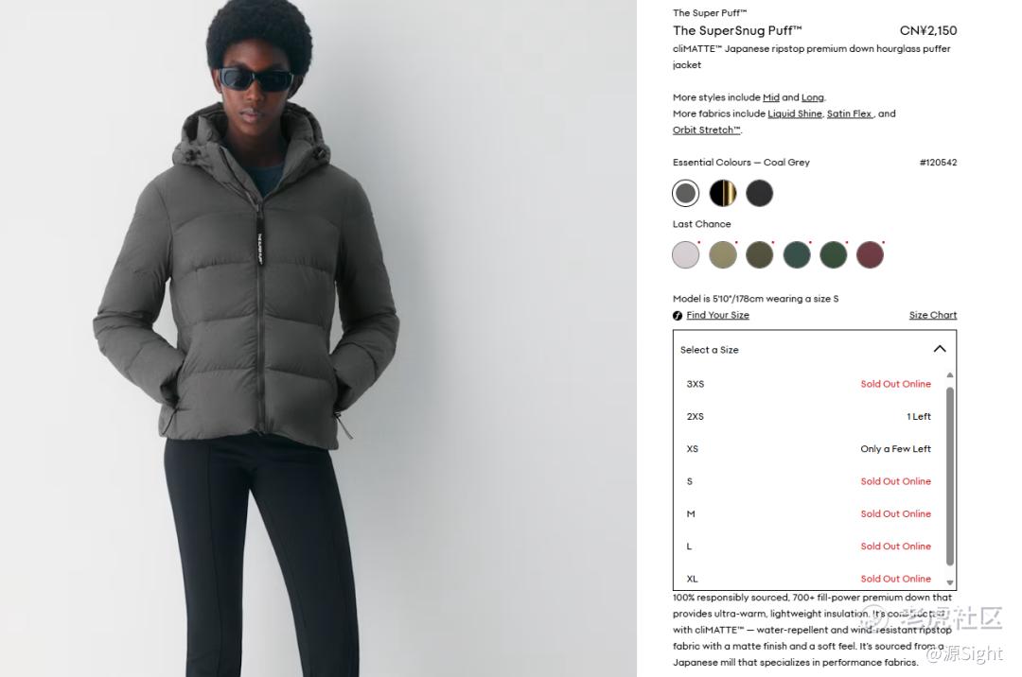Collapse the Select a Size dropdown chevron
This screenshot has height=677, width=1022.
pyautogui.click(x=940, y=349)
